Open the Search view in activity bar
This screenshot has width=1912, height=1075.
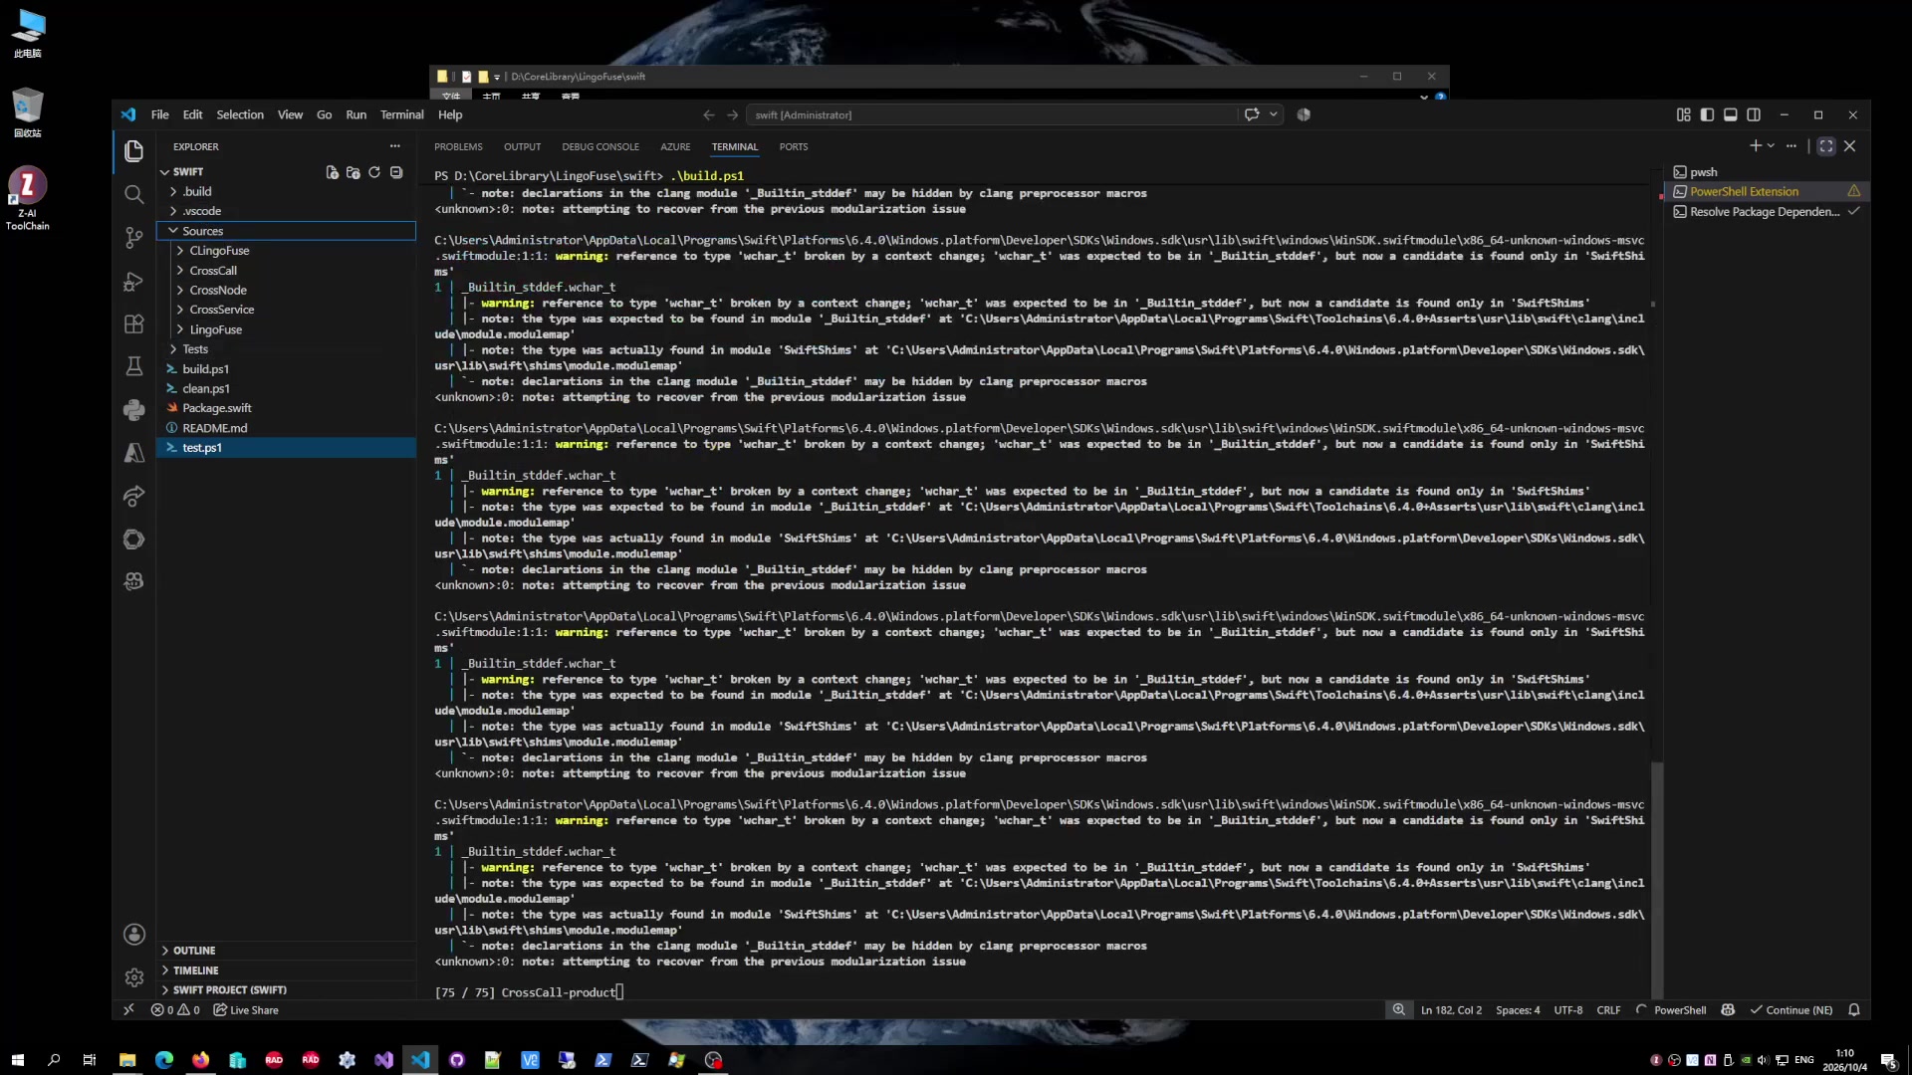click(133, 194)
